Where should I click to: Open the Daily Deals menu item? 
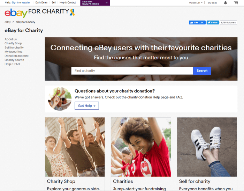41,2
